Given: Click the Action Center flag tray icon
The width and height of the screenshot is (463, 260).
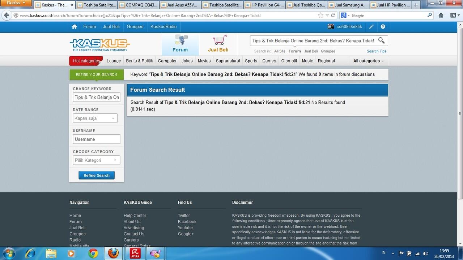Looking at the screenshot, I should (401, 253).
